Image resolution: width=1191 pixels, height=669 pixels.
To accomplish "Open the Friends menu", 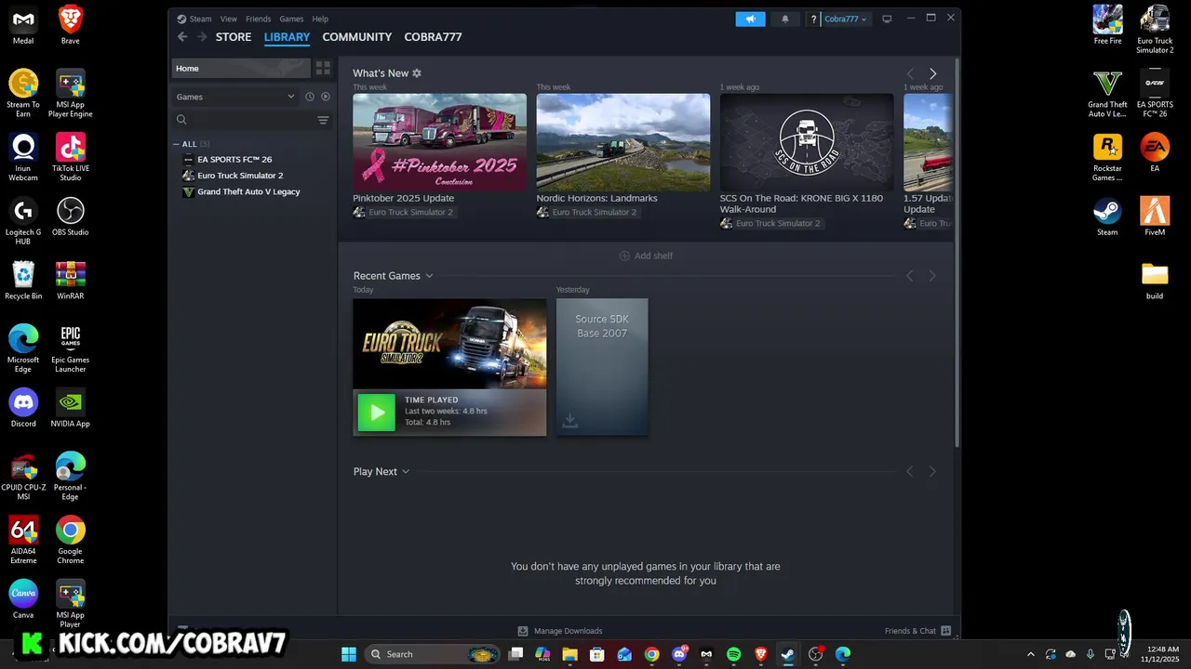I will click(259, 19).
